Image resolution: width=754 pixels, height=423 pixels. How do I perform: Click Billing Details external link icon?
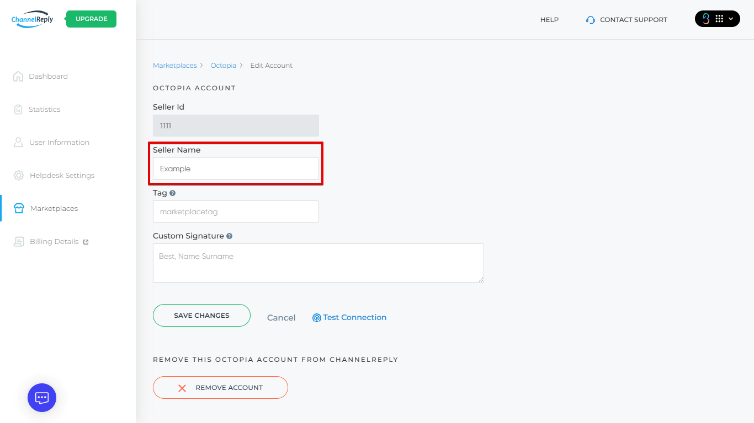click(86, 242)
